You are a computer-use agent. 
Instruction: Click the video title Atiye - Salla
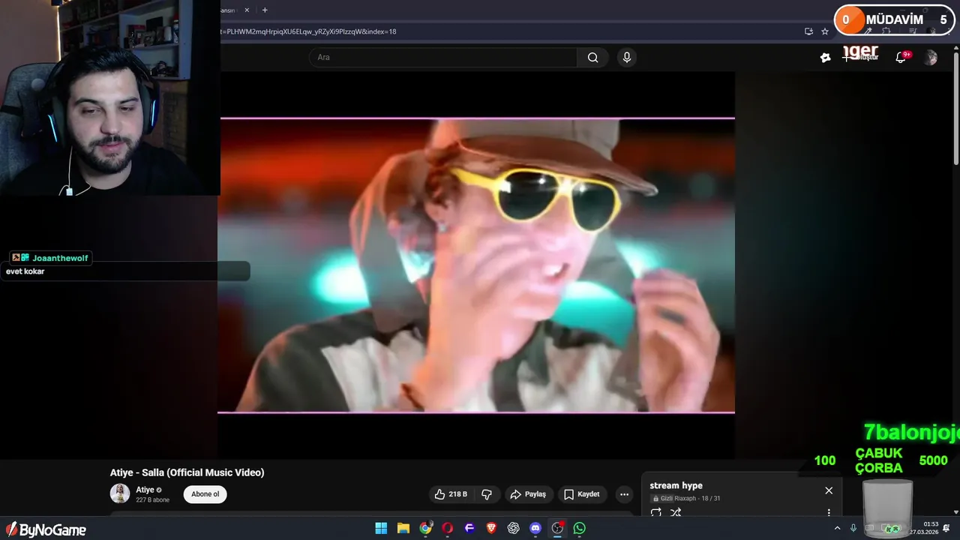(187, 472)
